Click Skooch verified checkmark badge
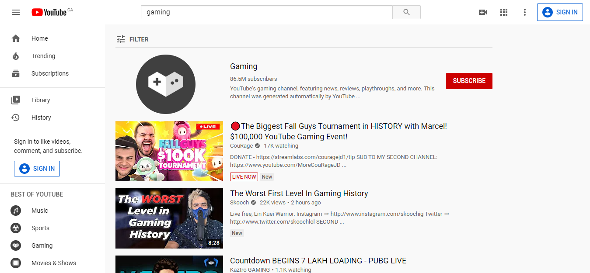 [254, 203]
